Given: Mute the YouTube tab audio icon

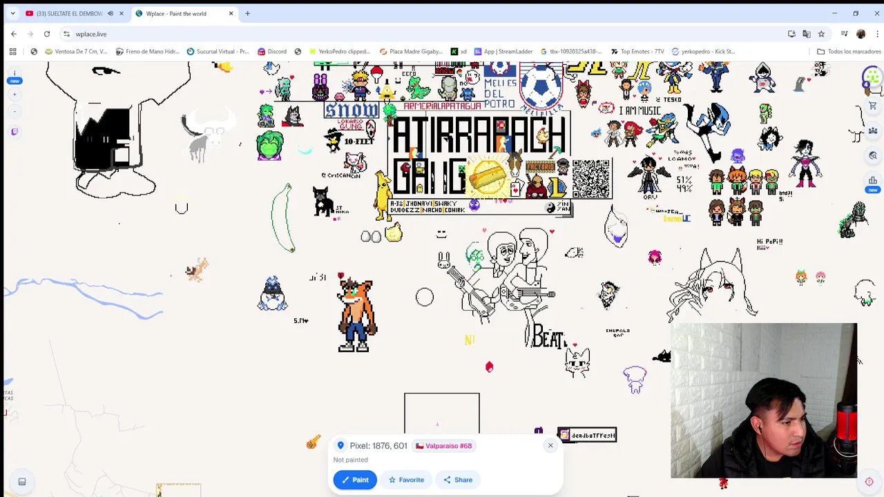Looking at the screenshot, I should tap(110, 13).
